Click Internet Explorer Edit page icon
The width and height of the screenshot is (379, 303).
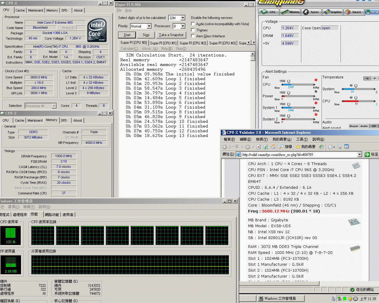tap(347, 147)
